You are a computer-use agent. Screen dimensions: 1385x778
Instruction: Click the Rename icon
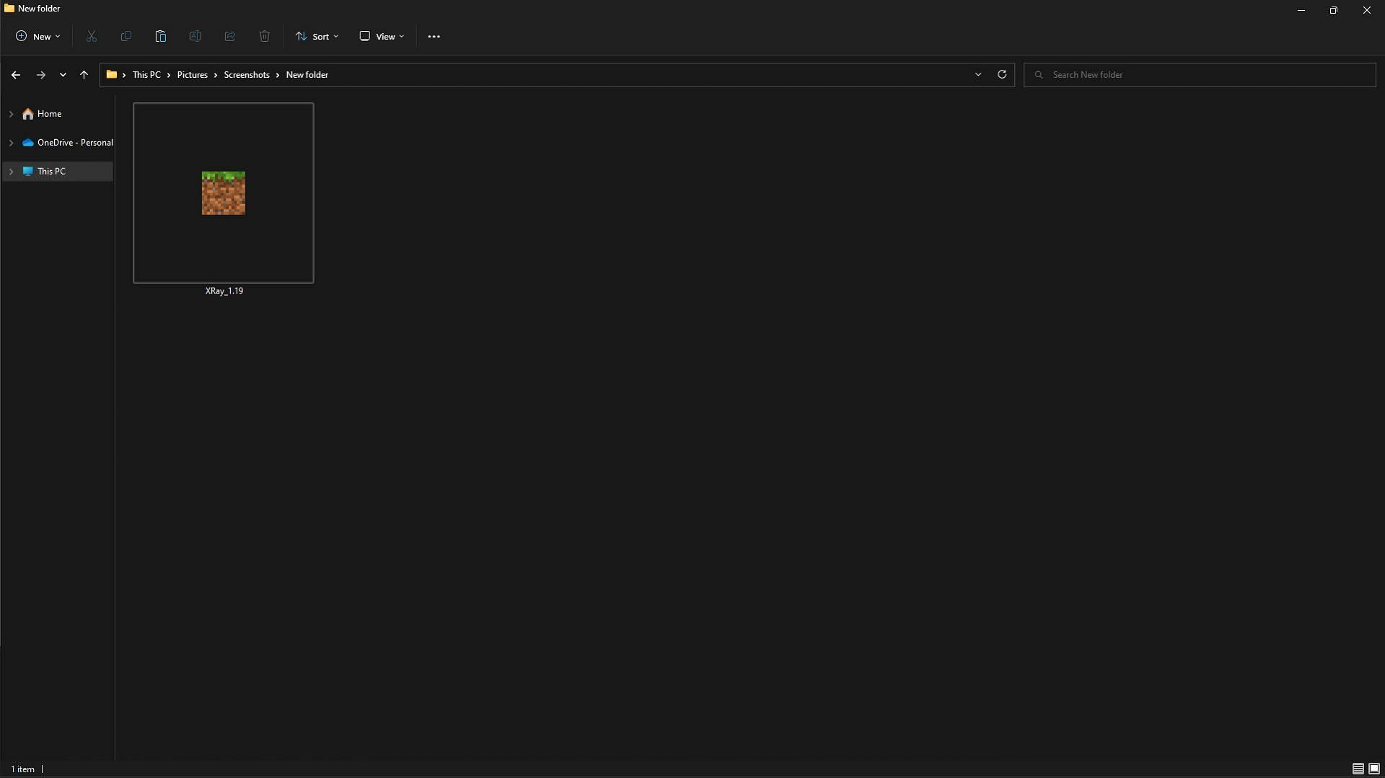tap(195, 36)
